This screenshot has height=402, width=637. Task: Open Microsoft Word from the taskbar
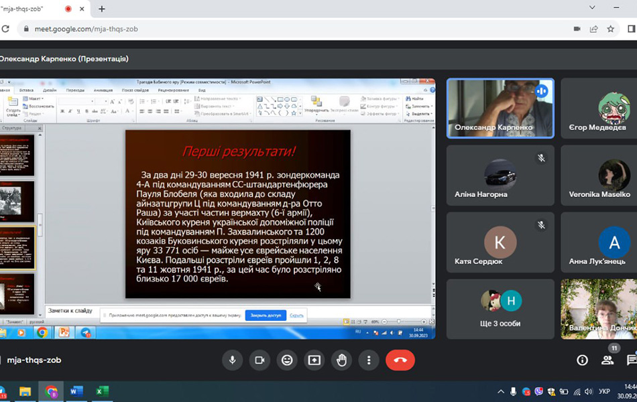point(76,391)
